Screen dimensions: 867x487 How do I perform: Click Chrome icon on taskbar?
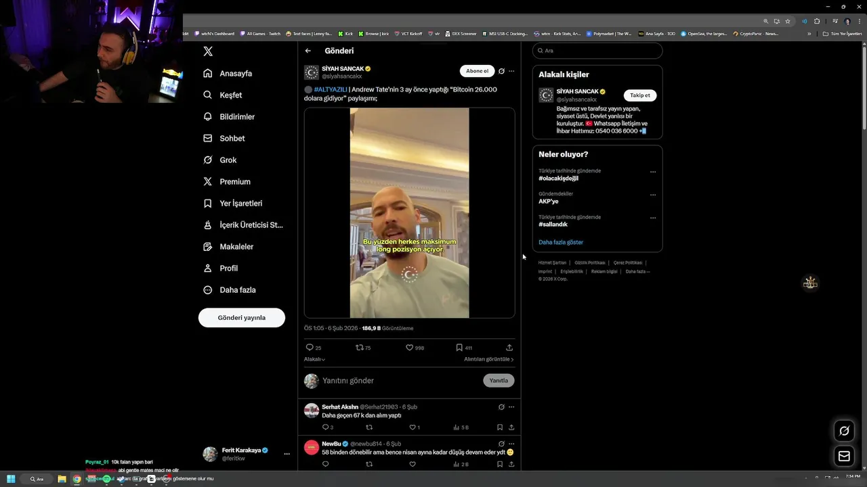(x=77, y=479)
